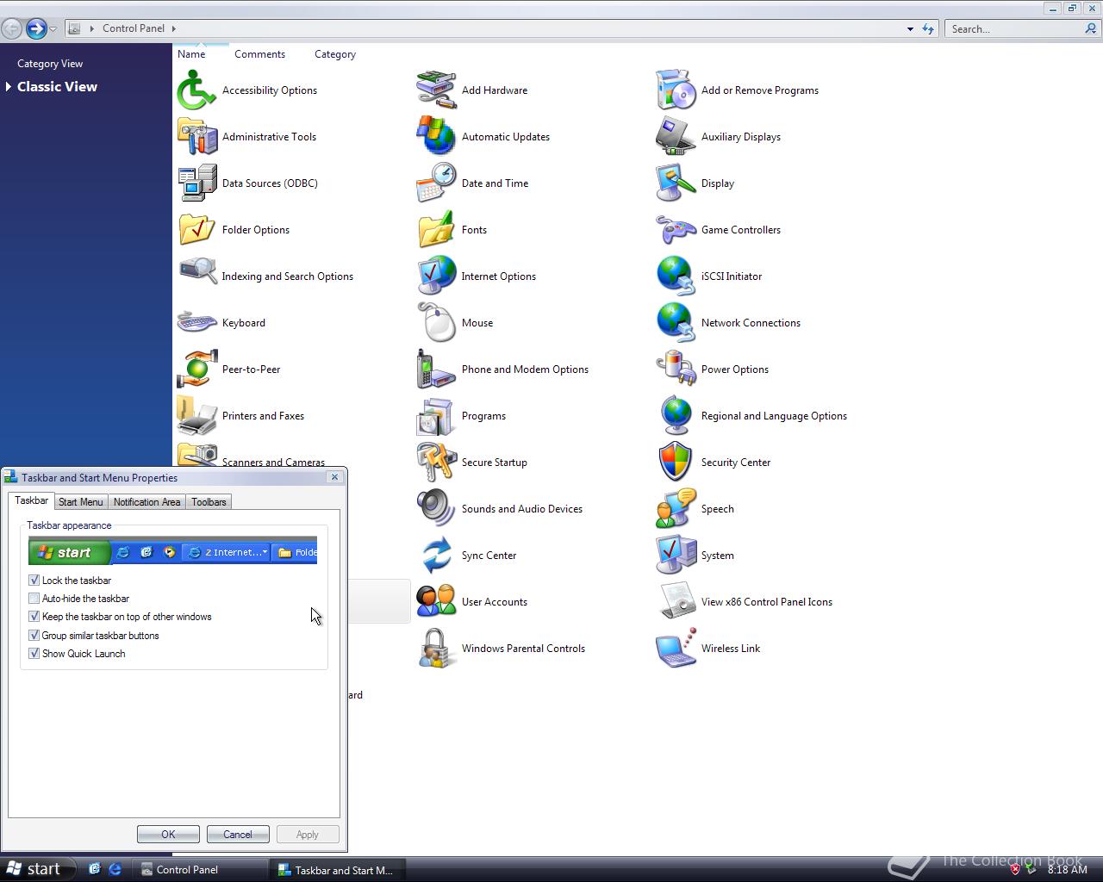Open the Administrative Tools icon
Viewport: 1103px width, 882px height.
(x=197, y=137)
